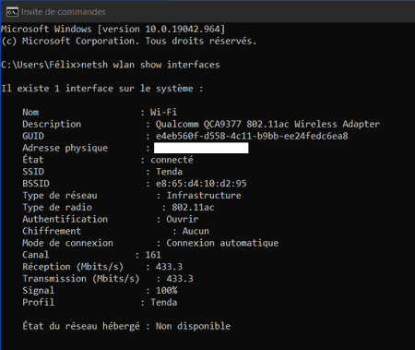The image size is (415, 350).
Task: Click the Command Prompt icon in title bar
Action: click(12, 12)
